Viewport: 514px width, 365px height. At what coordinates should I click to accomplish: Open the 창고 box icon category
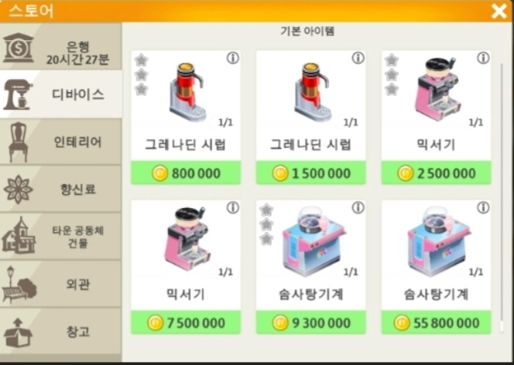18,332
